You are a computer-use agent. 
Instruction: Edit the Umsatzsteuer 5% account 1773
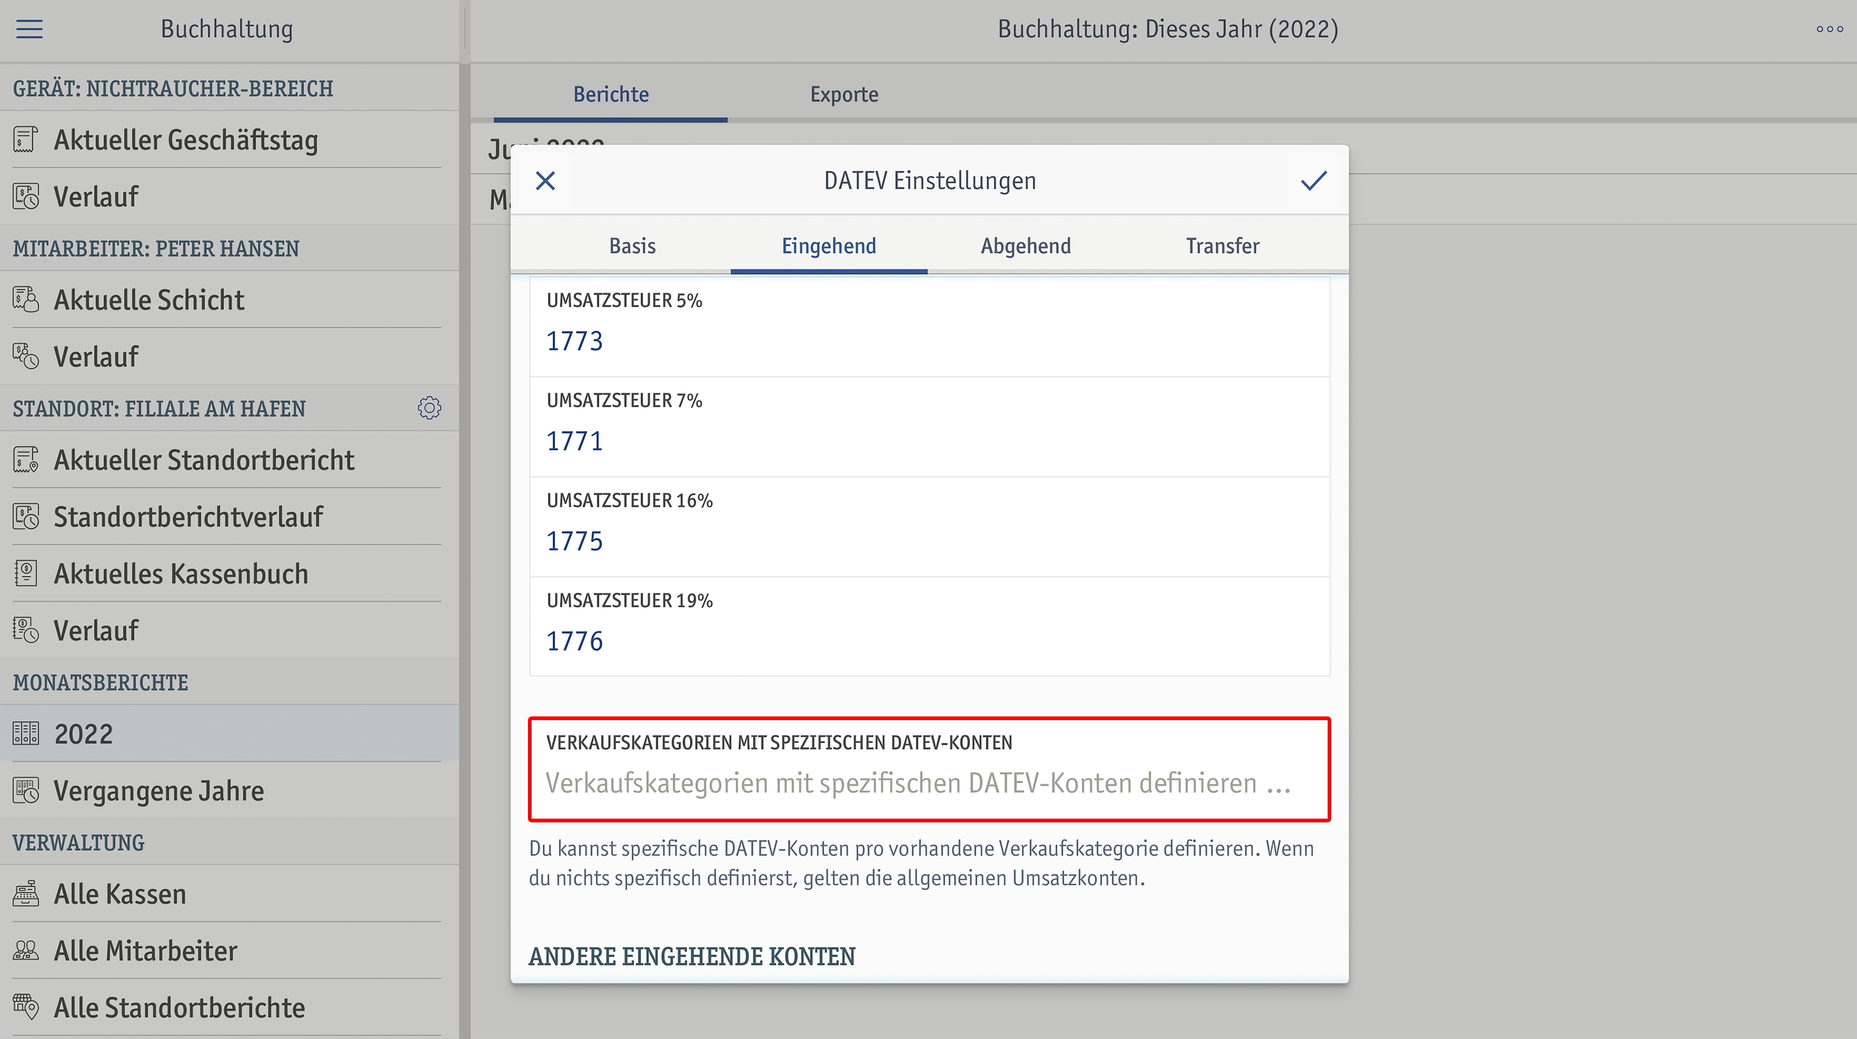[930, 327]
